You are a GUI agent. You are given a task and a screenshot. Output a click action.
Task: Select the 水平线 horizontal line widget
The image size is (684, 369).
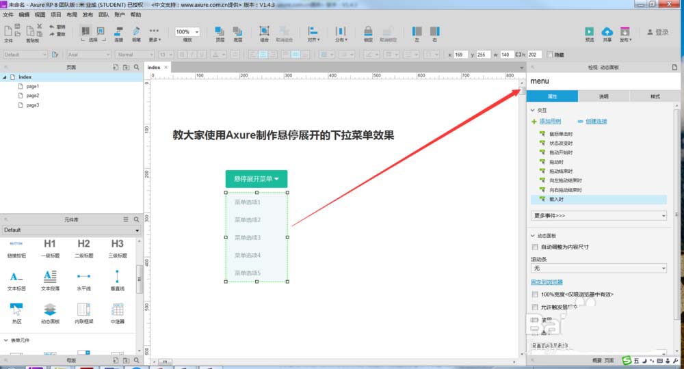coord(83,280)
